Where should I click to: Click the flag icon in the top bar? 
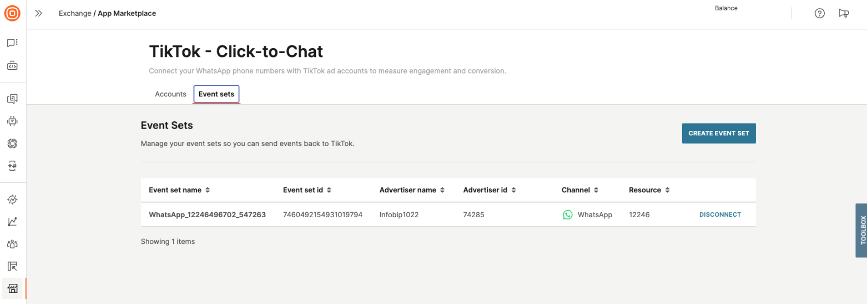click(x=844, y=13)
